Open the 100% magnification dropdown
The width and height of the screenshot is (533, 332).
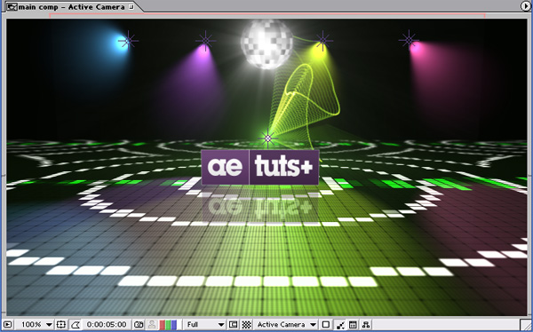tap(36, 325)
